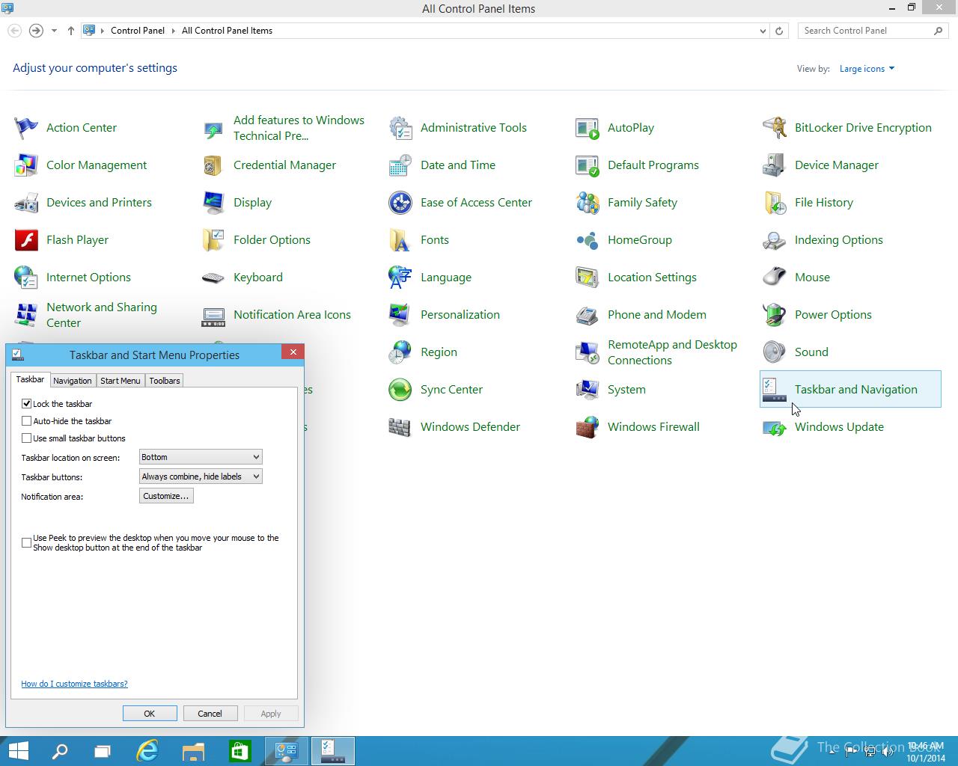Click Customize notification area button
958x766 pixels.
click(166, 496)
